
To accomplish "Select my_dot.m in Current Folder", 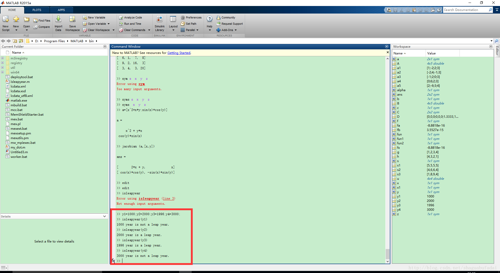I will 18,147.
